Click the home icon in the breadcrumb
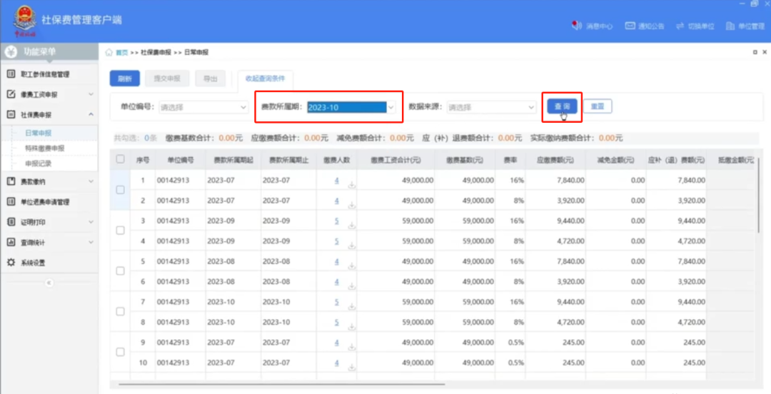The height and width of the screenshot is (394, 771). tap(109, 52)
